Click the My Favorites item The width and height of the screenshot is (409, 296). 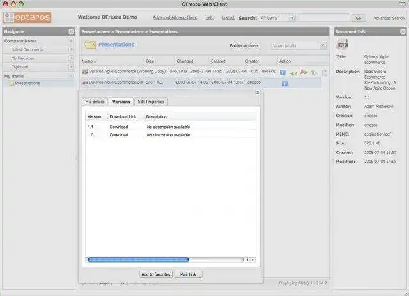tap(22, 58)
